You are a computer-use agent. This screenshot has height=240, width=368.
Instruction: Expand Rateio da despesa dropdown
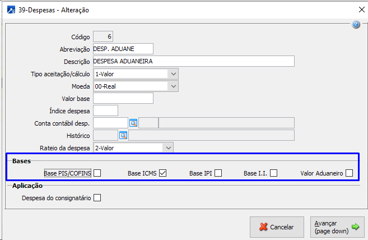pyautogui.click(x=133, y=147)
